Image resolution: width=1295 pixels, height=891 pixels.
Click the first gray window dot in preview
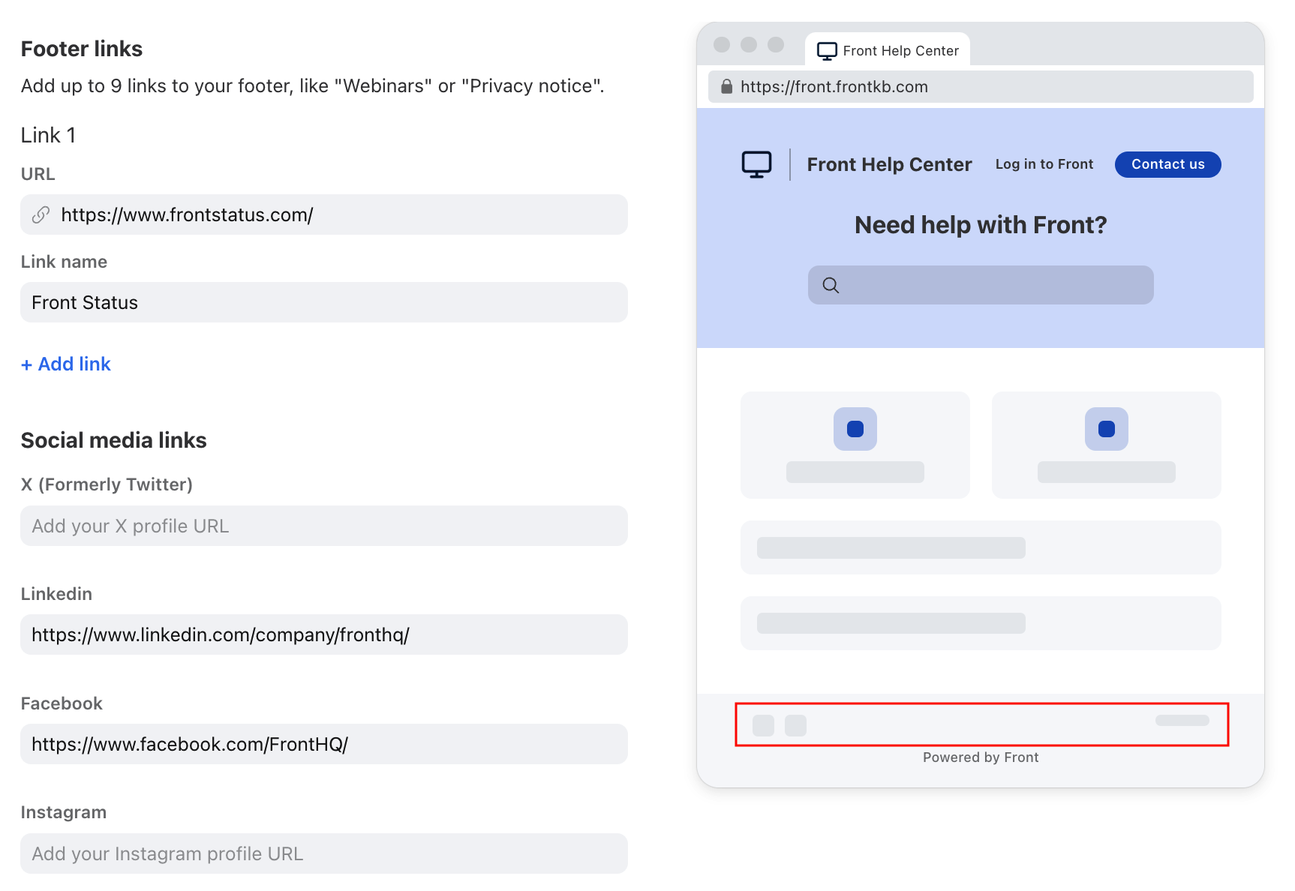[722, 44]
